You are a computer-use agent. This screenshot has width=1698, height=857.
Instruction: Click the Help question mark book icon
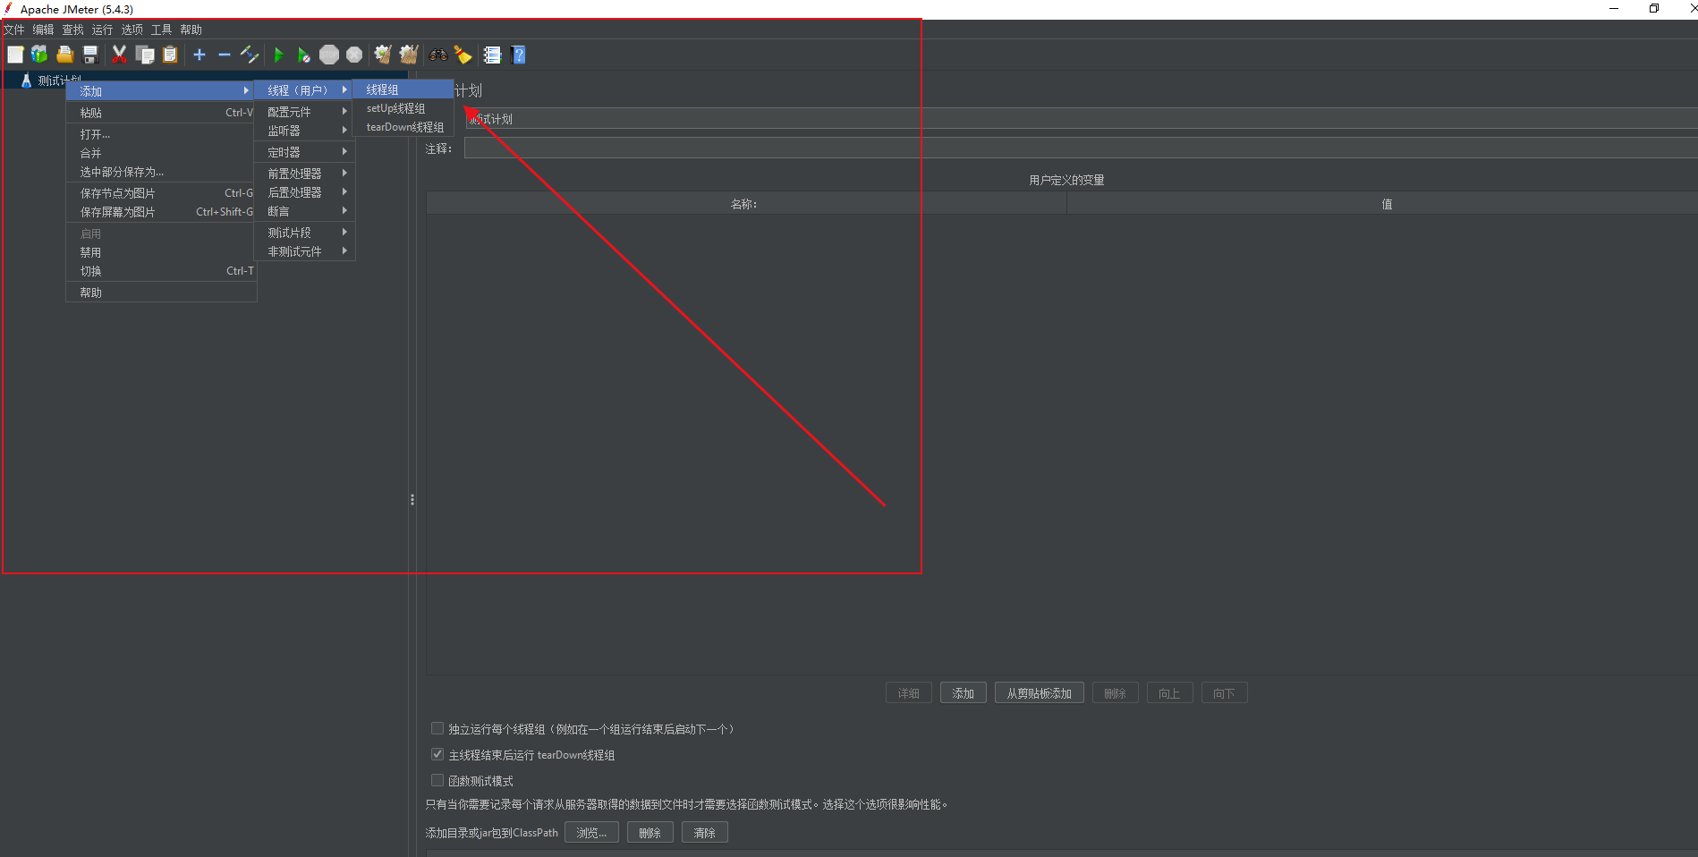(518, 55)
